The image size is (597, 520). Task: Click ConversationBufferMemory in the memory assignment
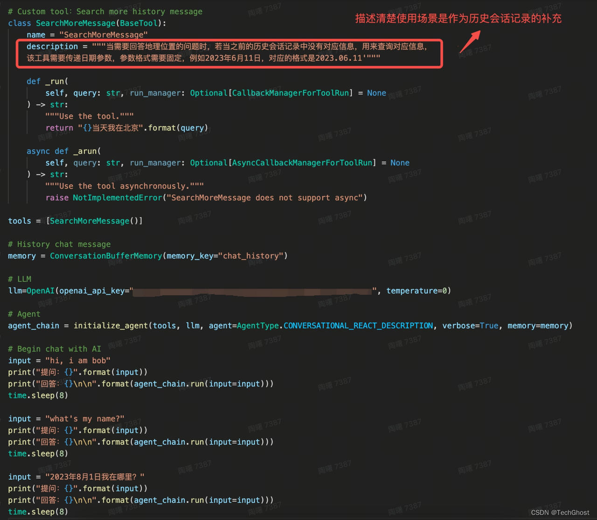(x=106, y=256)
